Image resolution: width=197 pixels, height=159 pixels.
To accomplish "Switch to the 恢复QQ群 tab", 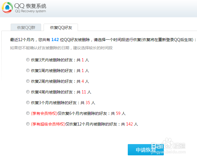I will tap(26, 27).
